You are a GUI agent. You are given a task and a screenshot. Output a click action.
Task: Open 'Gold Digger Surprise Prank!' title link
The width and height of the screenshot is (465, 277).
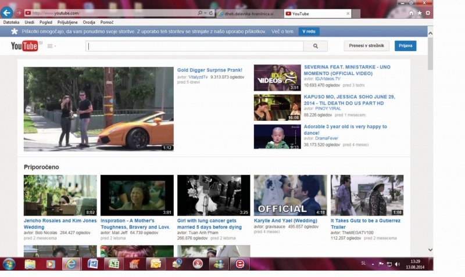click(210, 70)
